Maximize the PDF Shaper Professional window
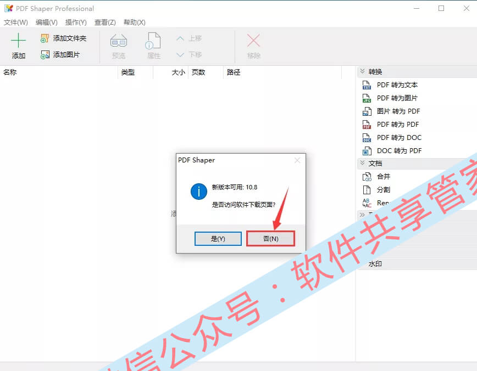This screenshot has height=371, width=477. [x=441, y=9]
